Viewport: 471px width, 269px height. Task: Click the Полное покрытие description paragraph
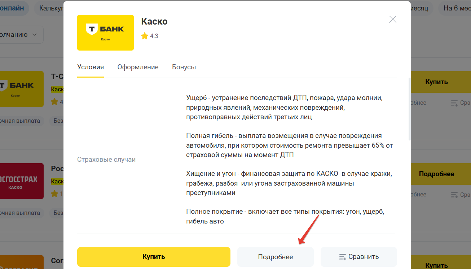(x=285, y=216)
